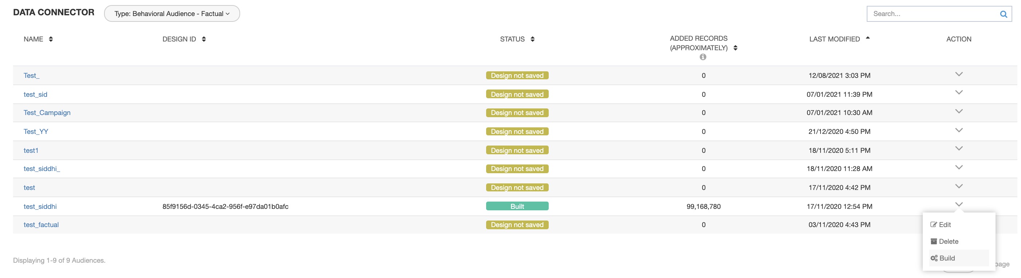
Task: Sort by Added Records column arrows
Action: coord(735,48)
